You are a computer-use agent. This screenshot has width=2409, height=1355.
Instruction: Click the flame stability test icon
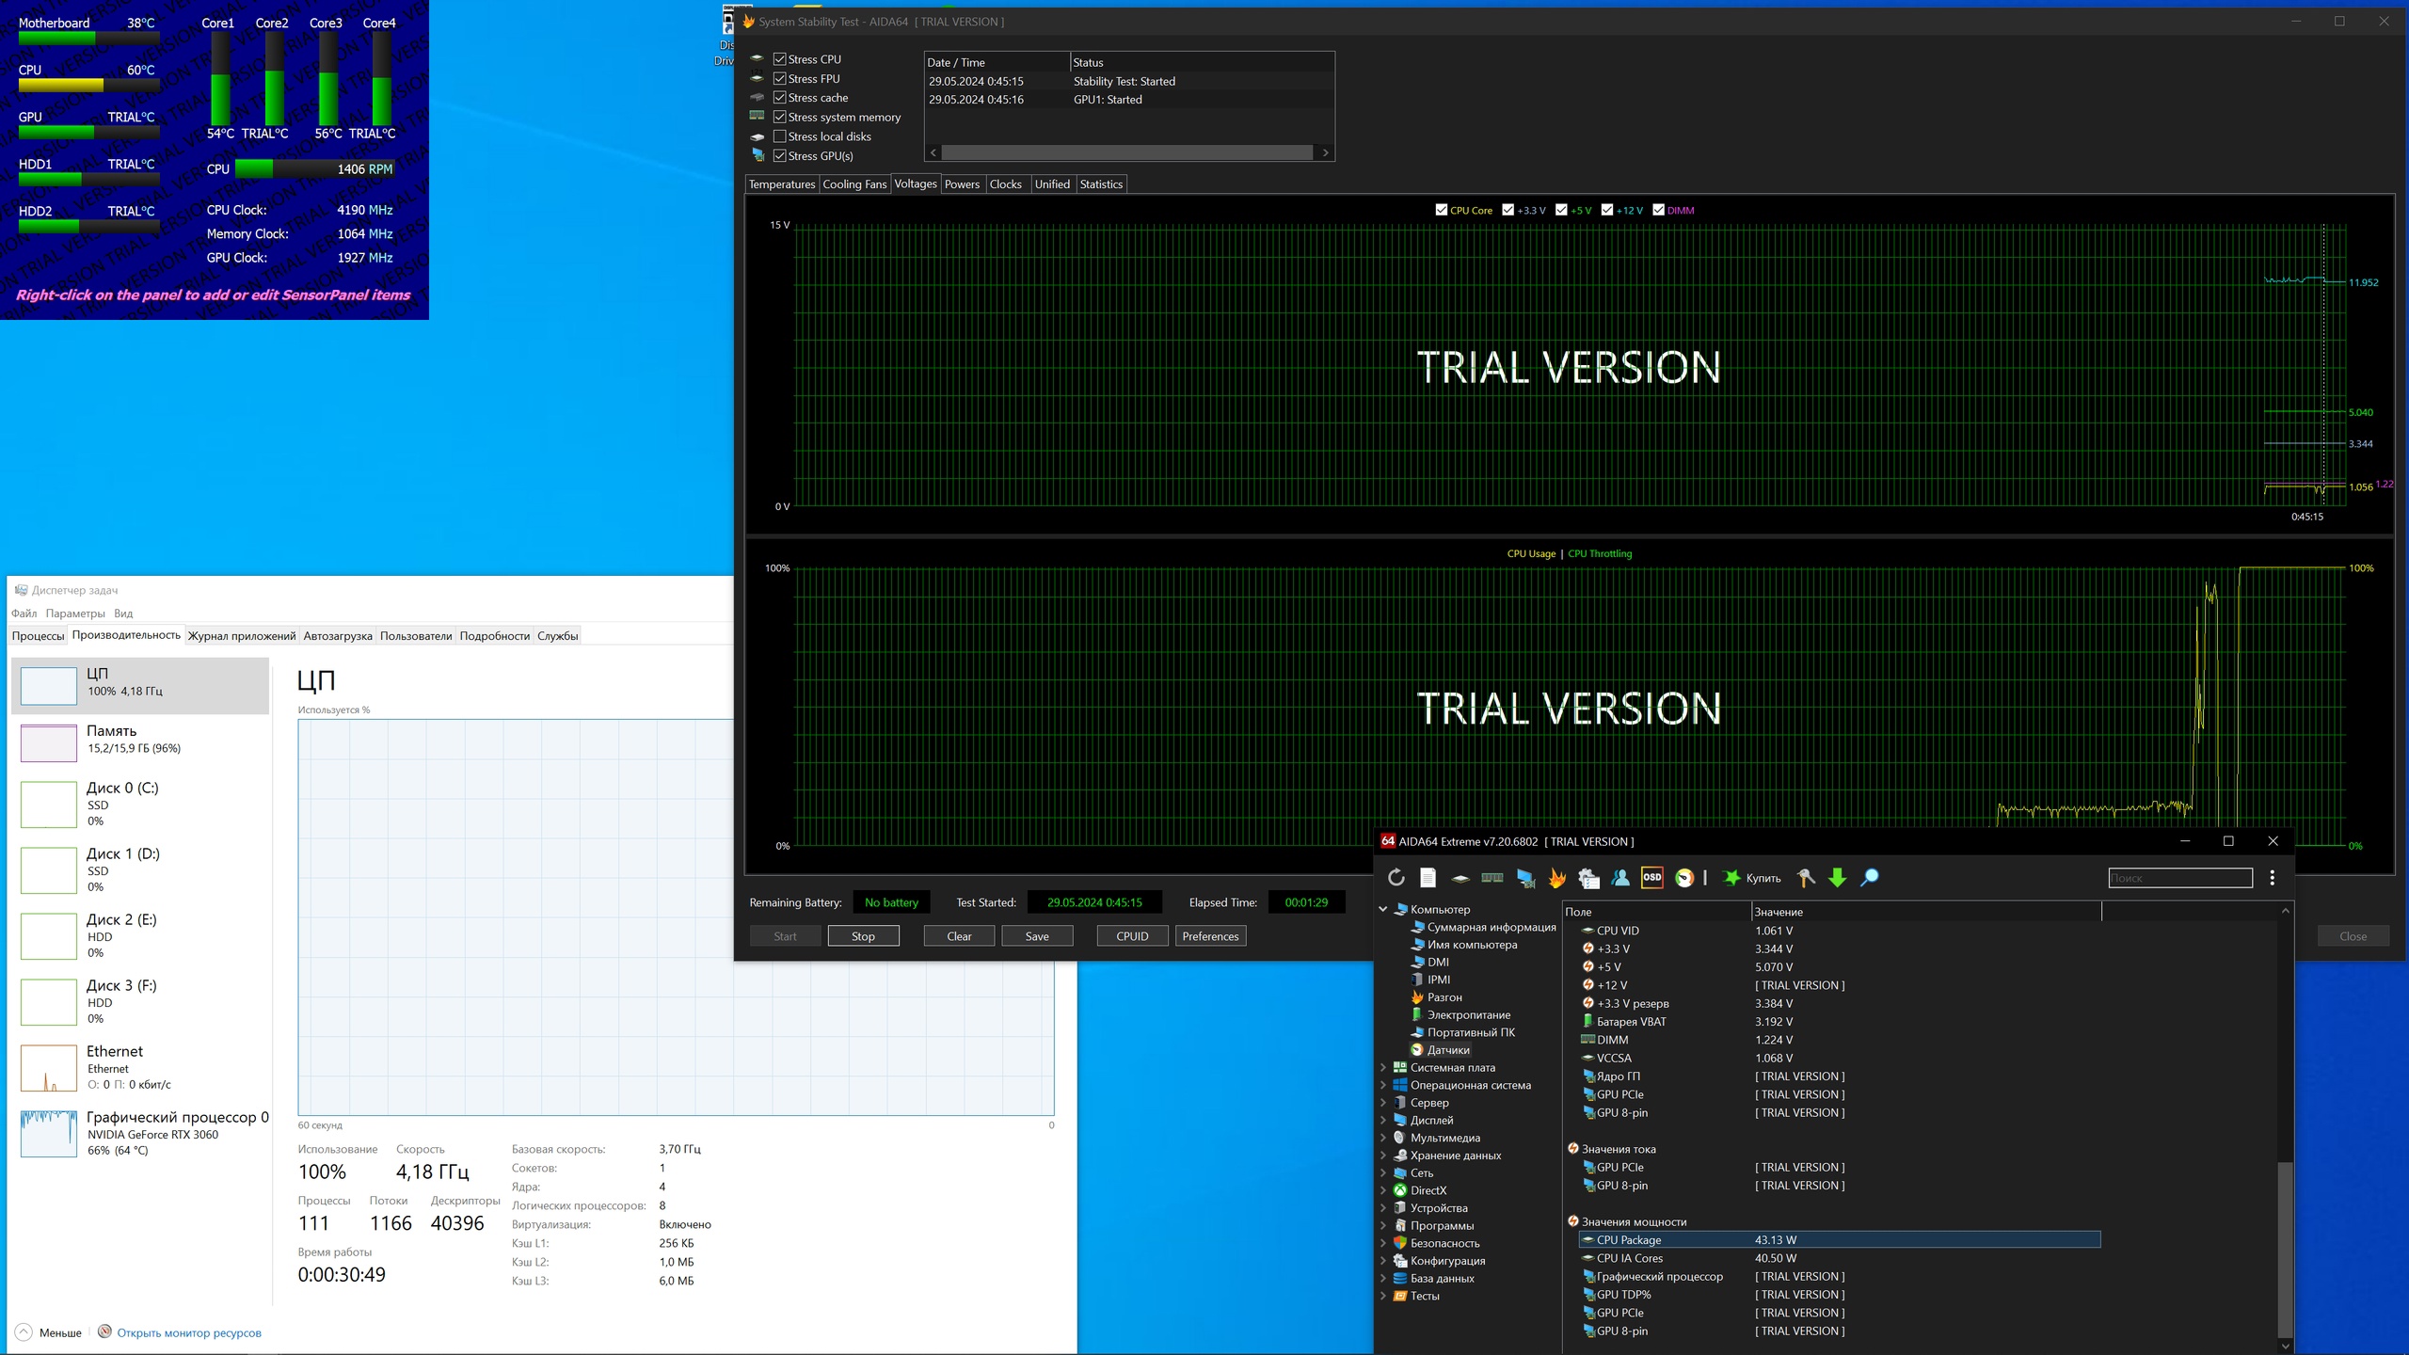click(x=1557, y=878)
